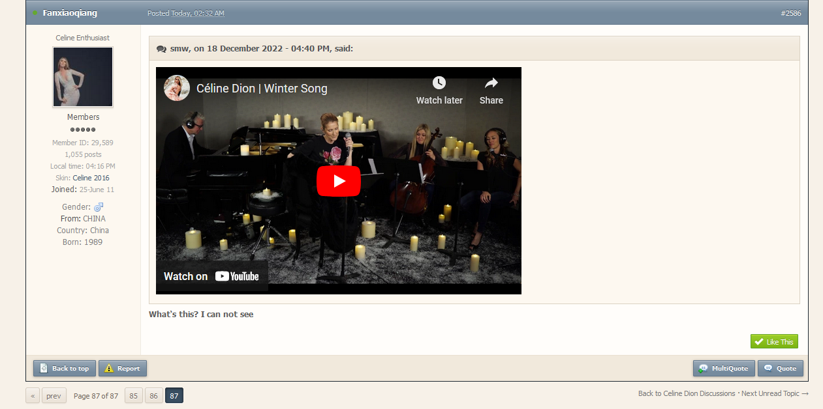823x409 pixels.
Task: Click the Watch on YouTube logo
Action: [237, 276]
